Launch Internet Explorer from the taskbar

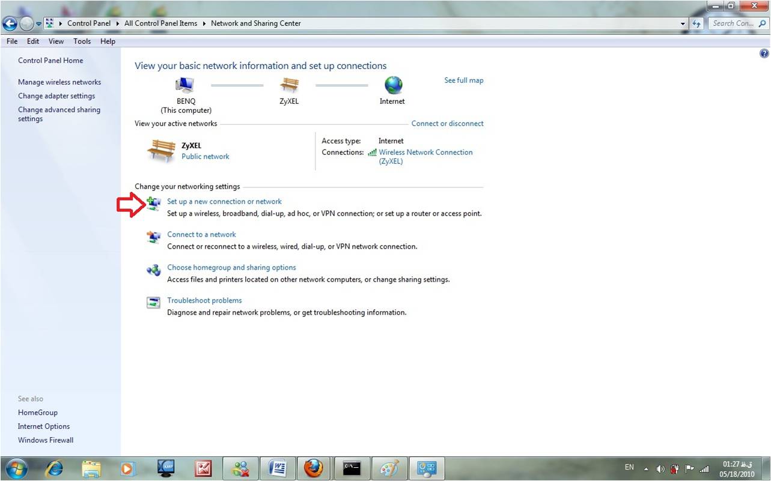tap(55, 468)
